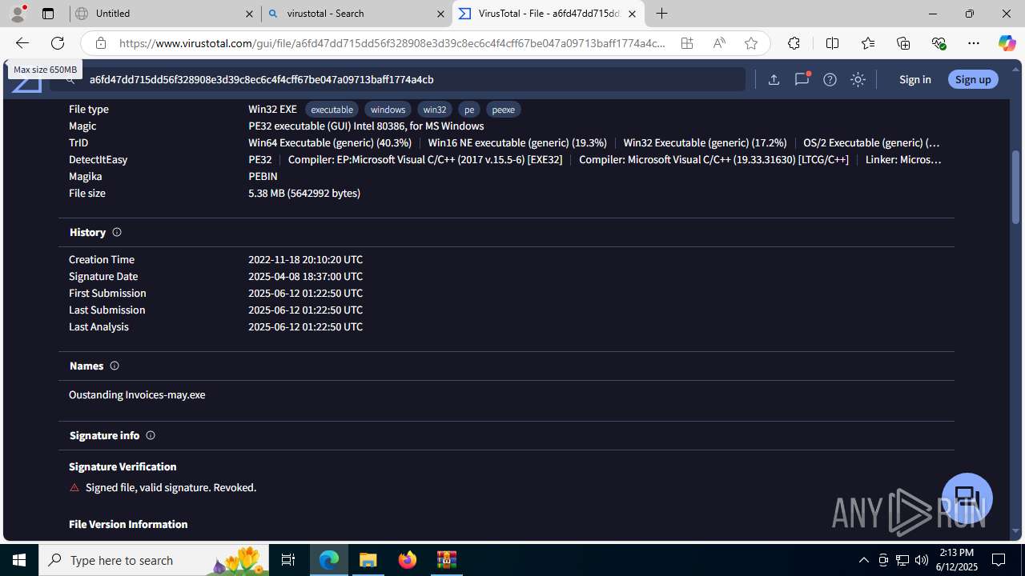The width and height of the screenshot is (1025, 576).
Task: Open Browser essentials icon
Action: (939, 43)
